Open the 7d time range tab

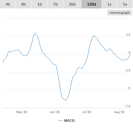tap(55, 4)
